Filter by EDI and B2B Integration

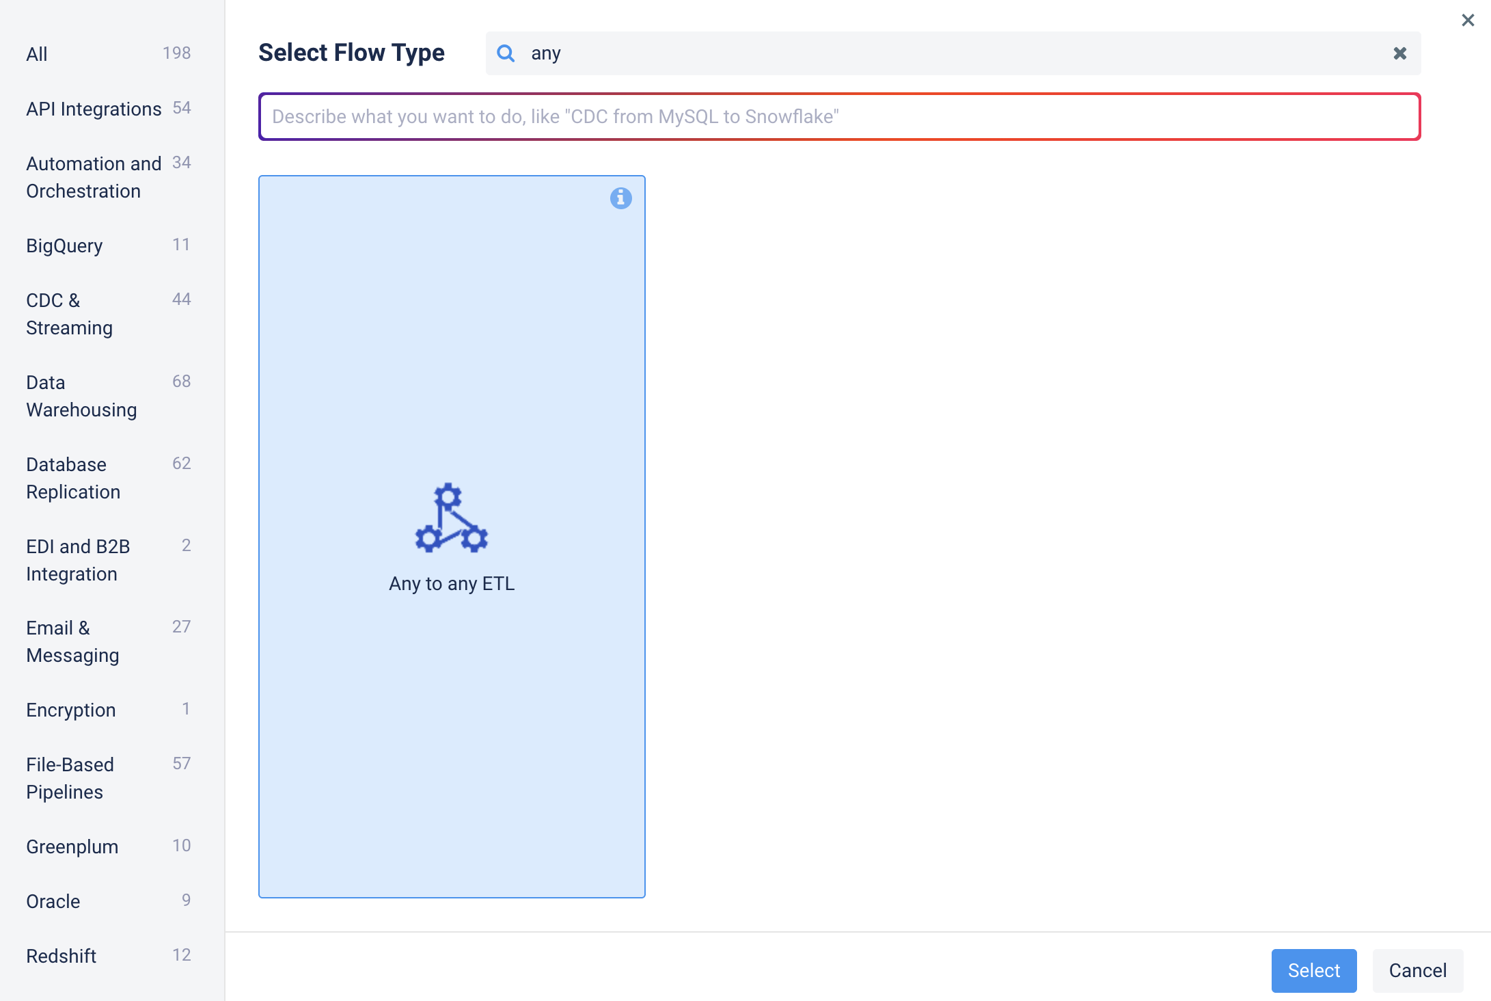click(77, 560)
